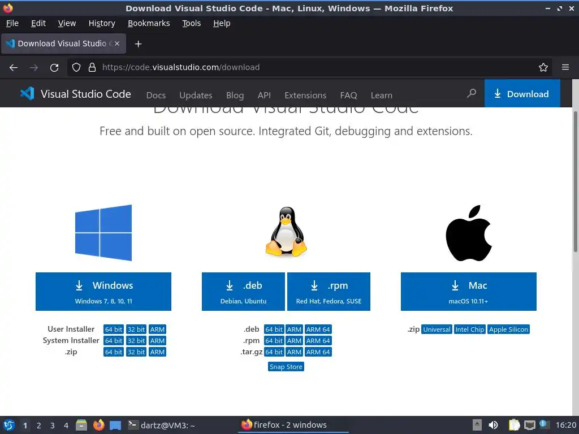
Task: Open Extensions in the site navigation
Action: (305, 95)
